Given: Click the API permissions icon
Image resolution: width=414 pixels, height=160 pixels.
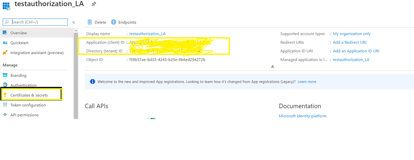Looking at the screenshot, I should coord(5,115).
